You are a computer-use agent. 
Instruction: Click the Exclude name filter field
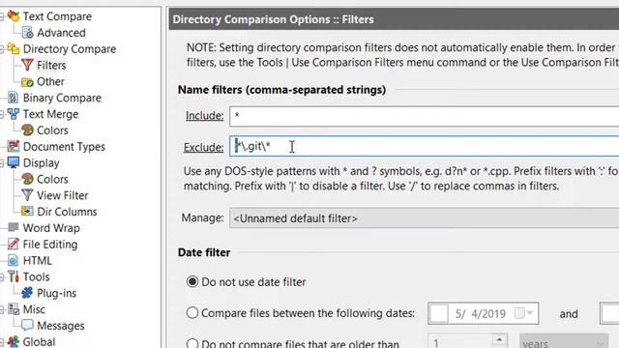[424, 146]
